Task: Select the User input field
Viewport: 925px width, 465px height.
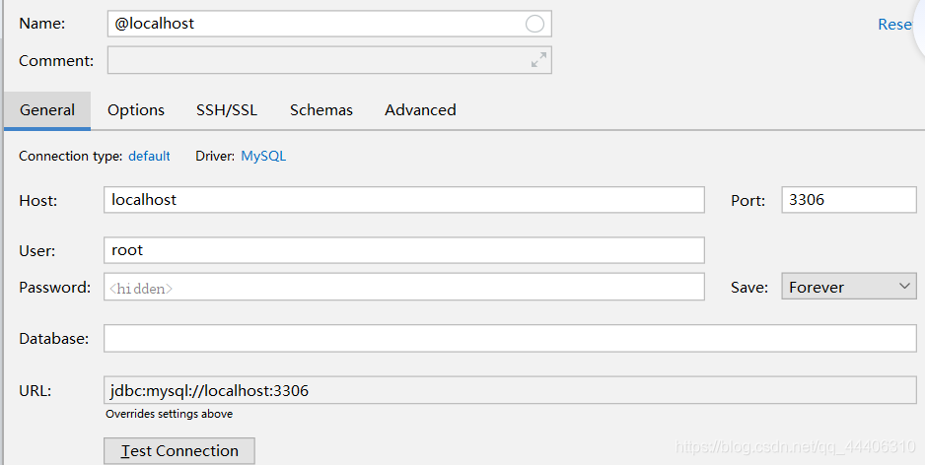Action: (x=403, y=250)
